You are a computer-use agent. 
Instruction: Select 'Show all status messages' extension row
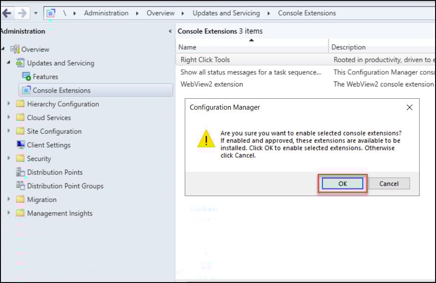(x=305, y=72)
